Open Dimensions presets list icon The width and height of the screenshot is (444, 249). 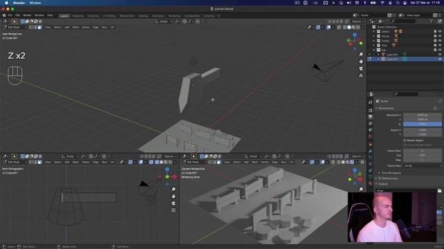(x=435, y=108)
